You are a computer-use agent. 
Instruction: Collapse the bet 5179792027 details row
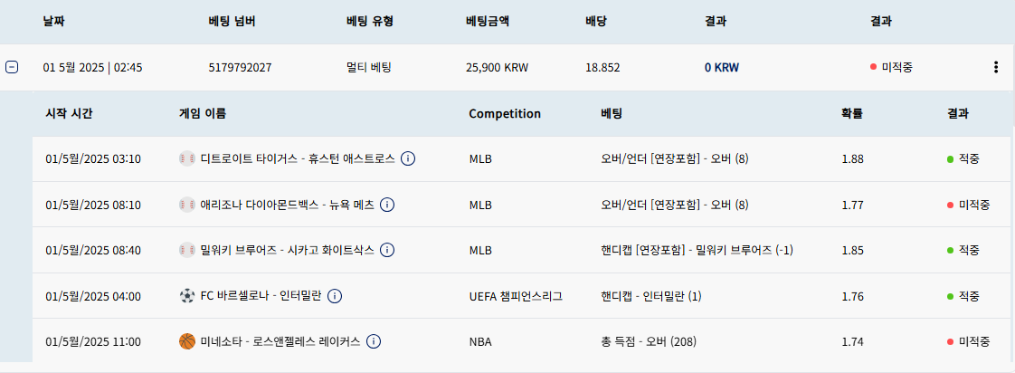click(x=12, y=67)
